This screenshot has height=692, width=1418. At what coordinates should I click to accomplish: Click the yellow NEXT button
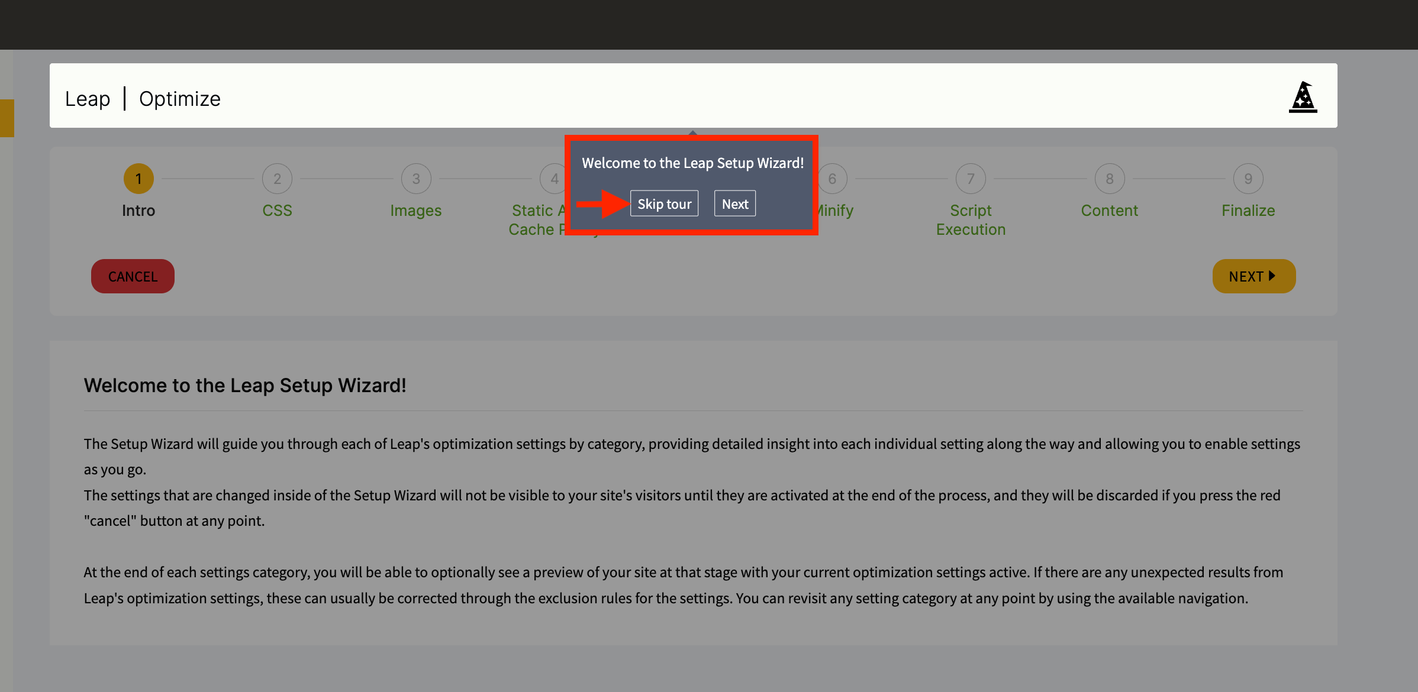(1254, 276)
